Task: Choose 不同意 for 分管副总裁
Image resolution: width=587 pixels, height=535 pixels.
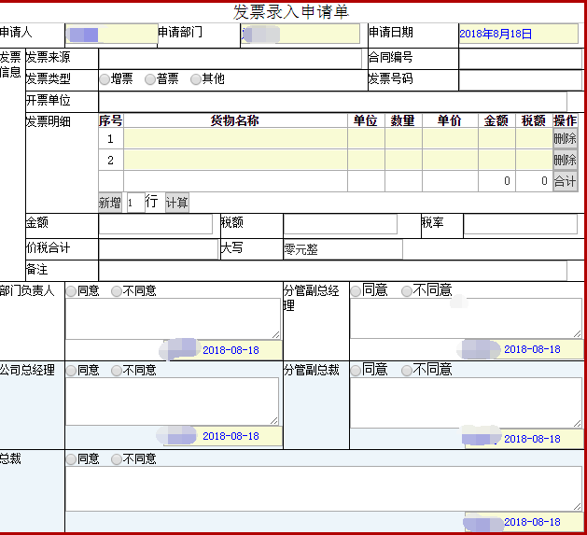Action: point(407,371)
